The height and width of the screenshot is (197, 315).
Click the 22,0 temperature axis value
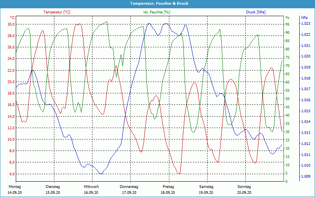tap(11, 70)
